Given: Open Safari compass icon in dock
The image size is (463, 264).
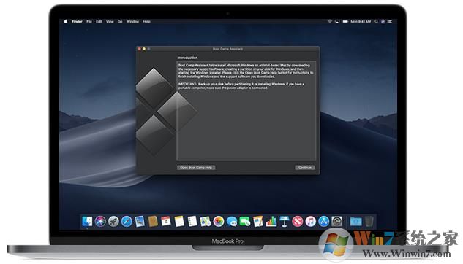Looking at the screenshot, I should [127, 221].
